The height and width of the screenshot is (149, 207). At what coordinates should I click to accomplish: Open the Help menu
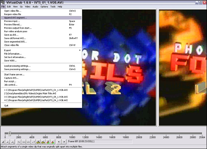60,7
